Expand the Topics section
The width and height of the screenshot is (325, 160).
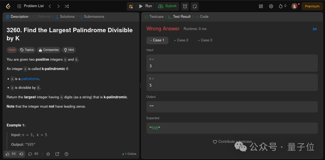point(27,50)
